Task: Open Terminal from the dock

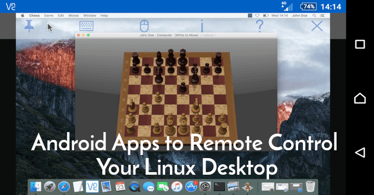Action: (219, 187)
